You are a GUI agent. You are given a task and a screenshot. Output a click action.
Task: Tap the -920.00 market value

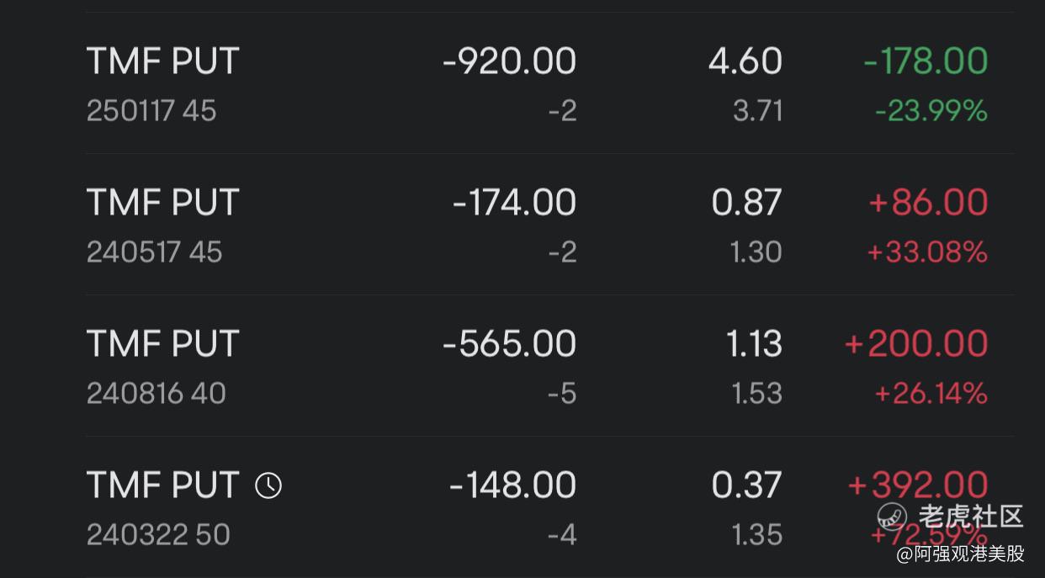coord(510,61)
